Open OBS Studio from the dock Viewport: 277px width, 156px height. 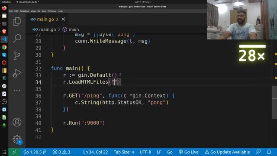click(4, 102)
